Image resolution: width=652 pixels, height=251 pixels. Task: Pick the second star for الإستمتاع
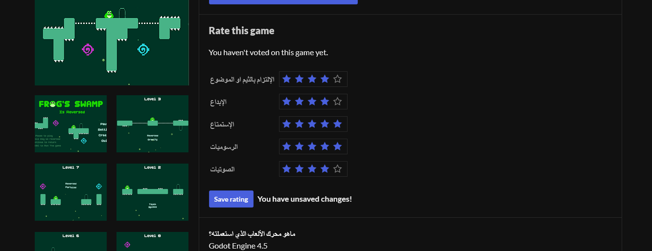(299, 124)
